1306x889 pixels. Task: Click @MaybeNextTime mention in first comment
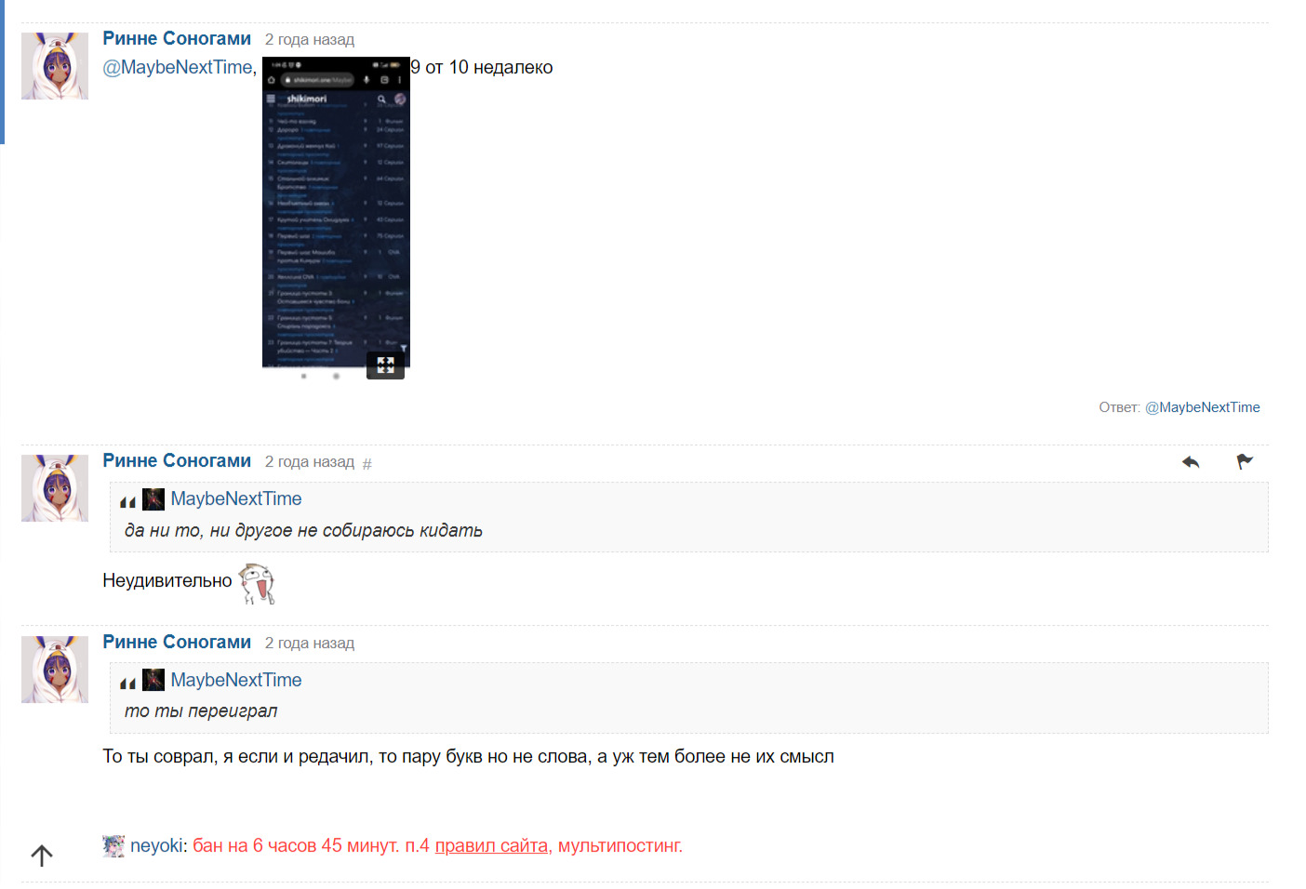click(x=177, y=68)
